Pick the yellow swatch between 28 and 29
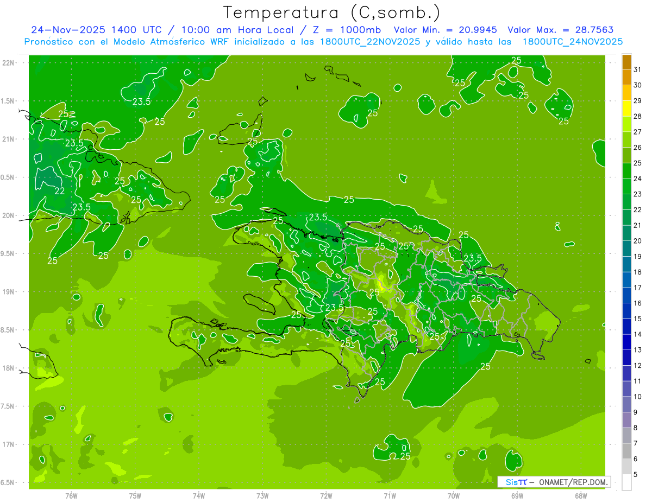Viewport: 652px width, 503px height. (626, 109)
